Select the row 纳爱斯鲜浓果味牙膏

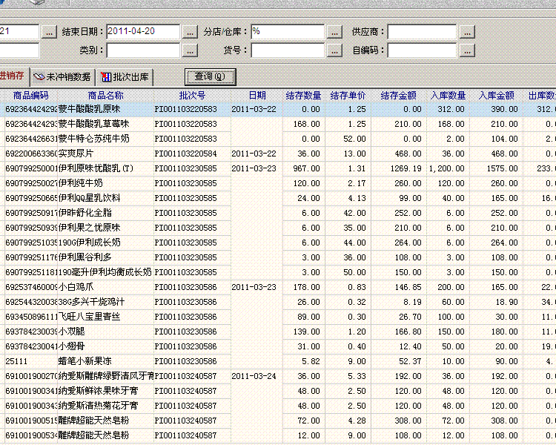(278, 391)
